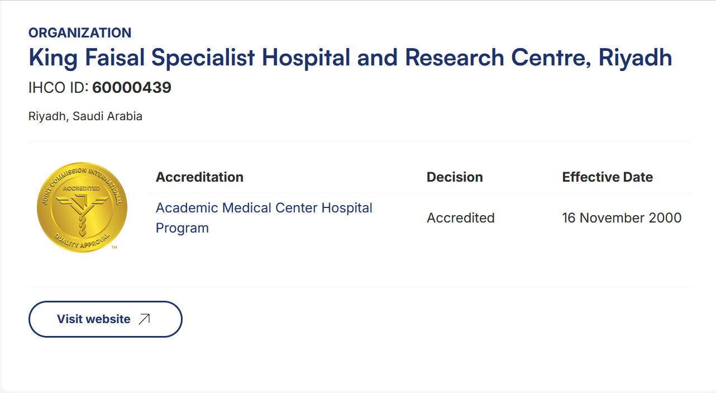716x393 pixels.
Task: Click 'Visit website' label text
Action: pyautogui.click(x=94, y=319)
